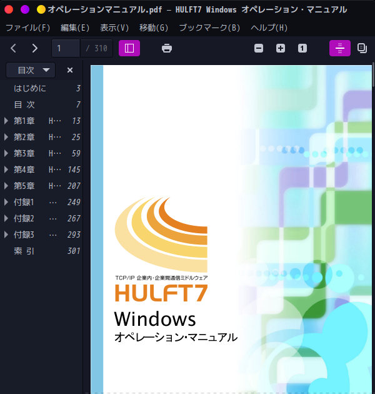This screenshot has width=375, height=394.
Task: Expand the 付録3 tree entry
Action: pyautogui.click(x=6, y=235)
